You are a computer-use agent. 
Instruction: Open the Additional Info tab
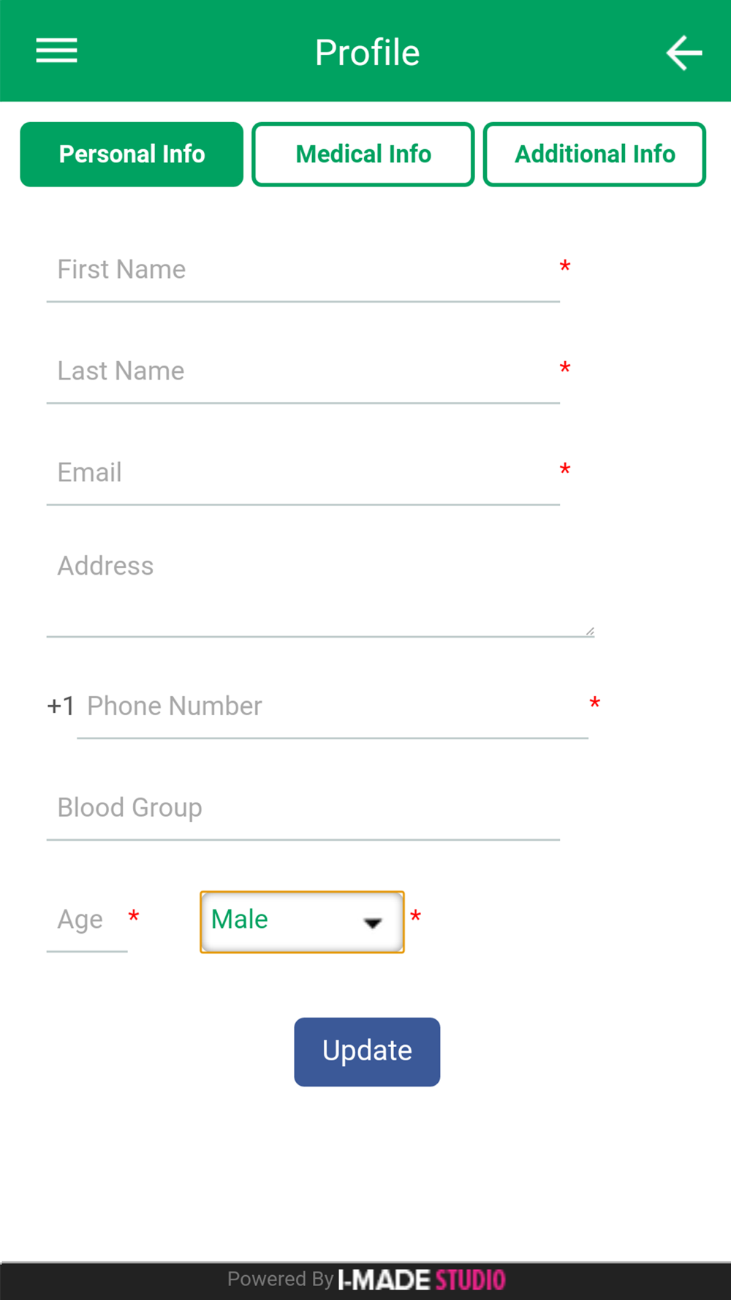(x=594, y=154)
